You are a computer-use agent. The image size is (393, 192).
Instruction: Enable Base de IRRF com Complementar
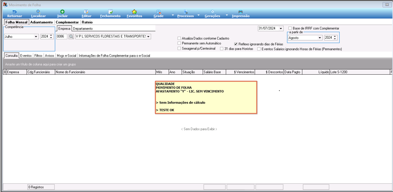coord(290,28)
